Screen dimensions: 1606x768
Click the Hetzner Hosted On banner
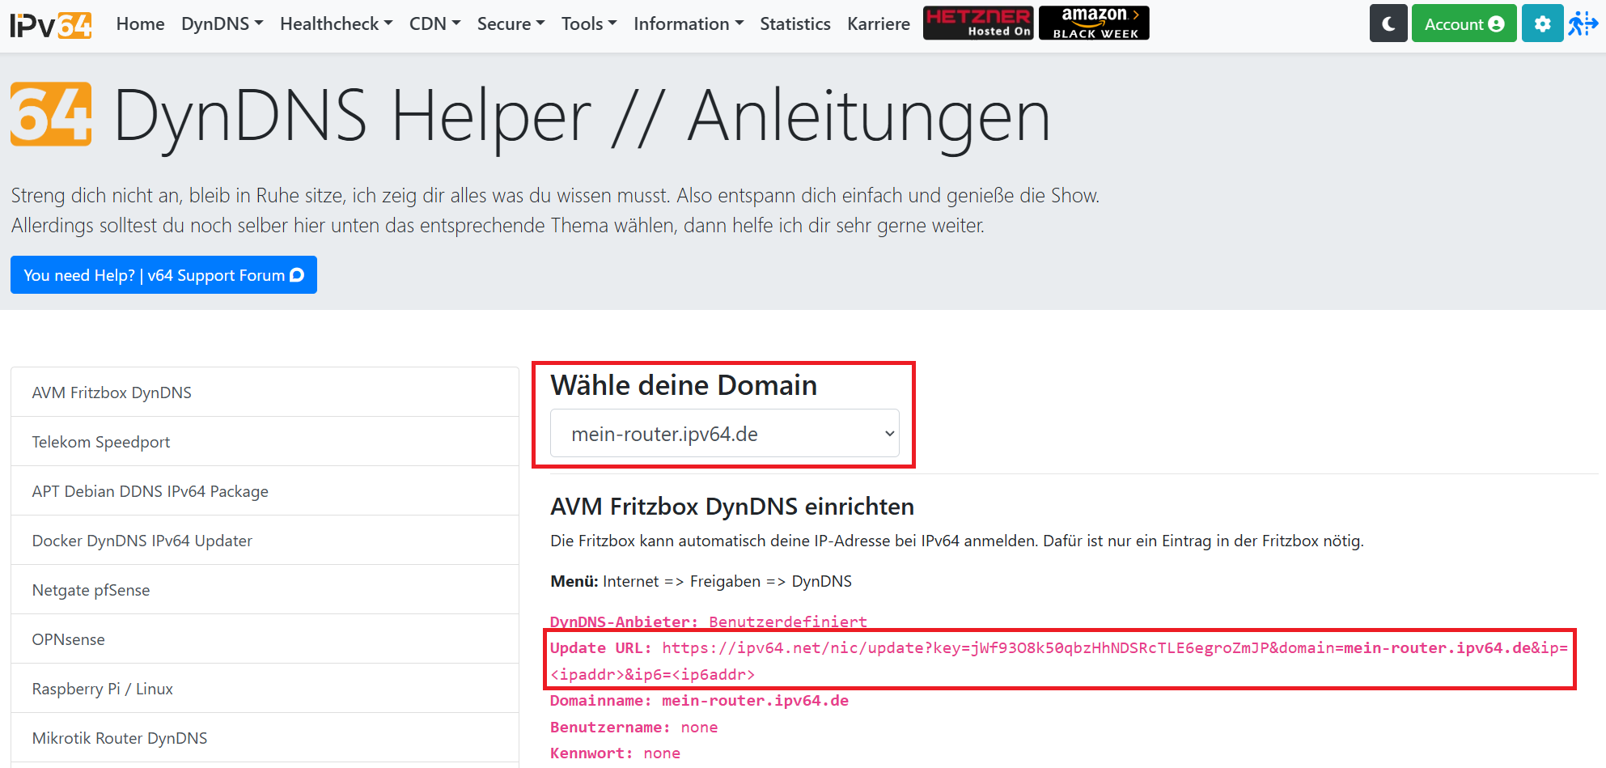pyautogui.click(x=978, y=23)
